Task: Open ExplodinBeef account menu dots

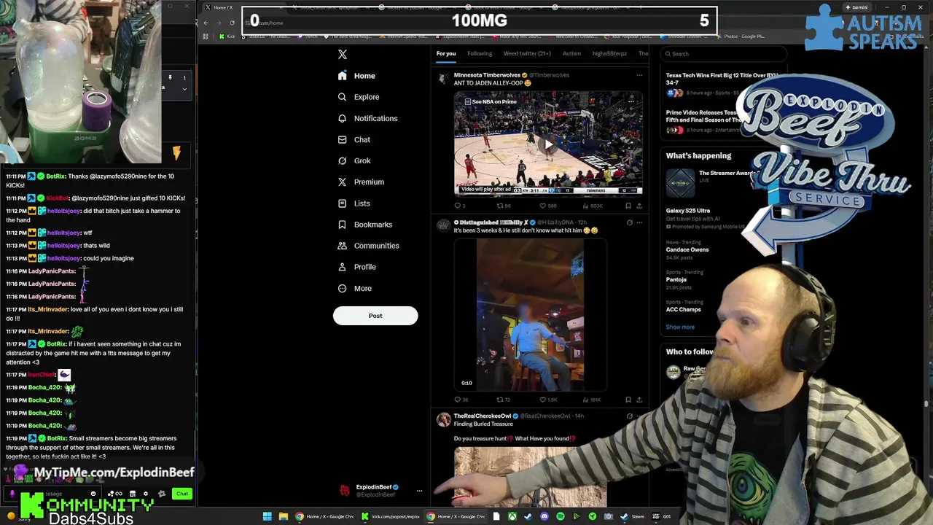Action: (419, 491)
